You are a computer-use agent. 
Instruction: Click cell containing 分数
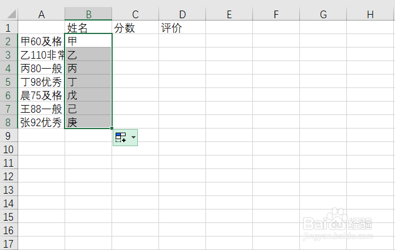(135, 27)
